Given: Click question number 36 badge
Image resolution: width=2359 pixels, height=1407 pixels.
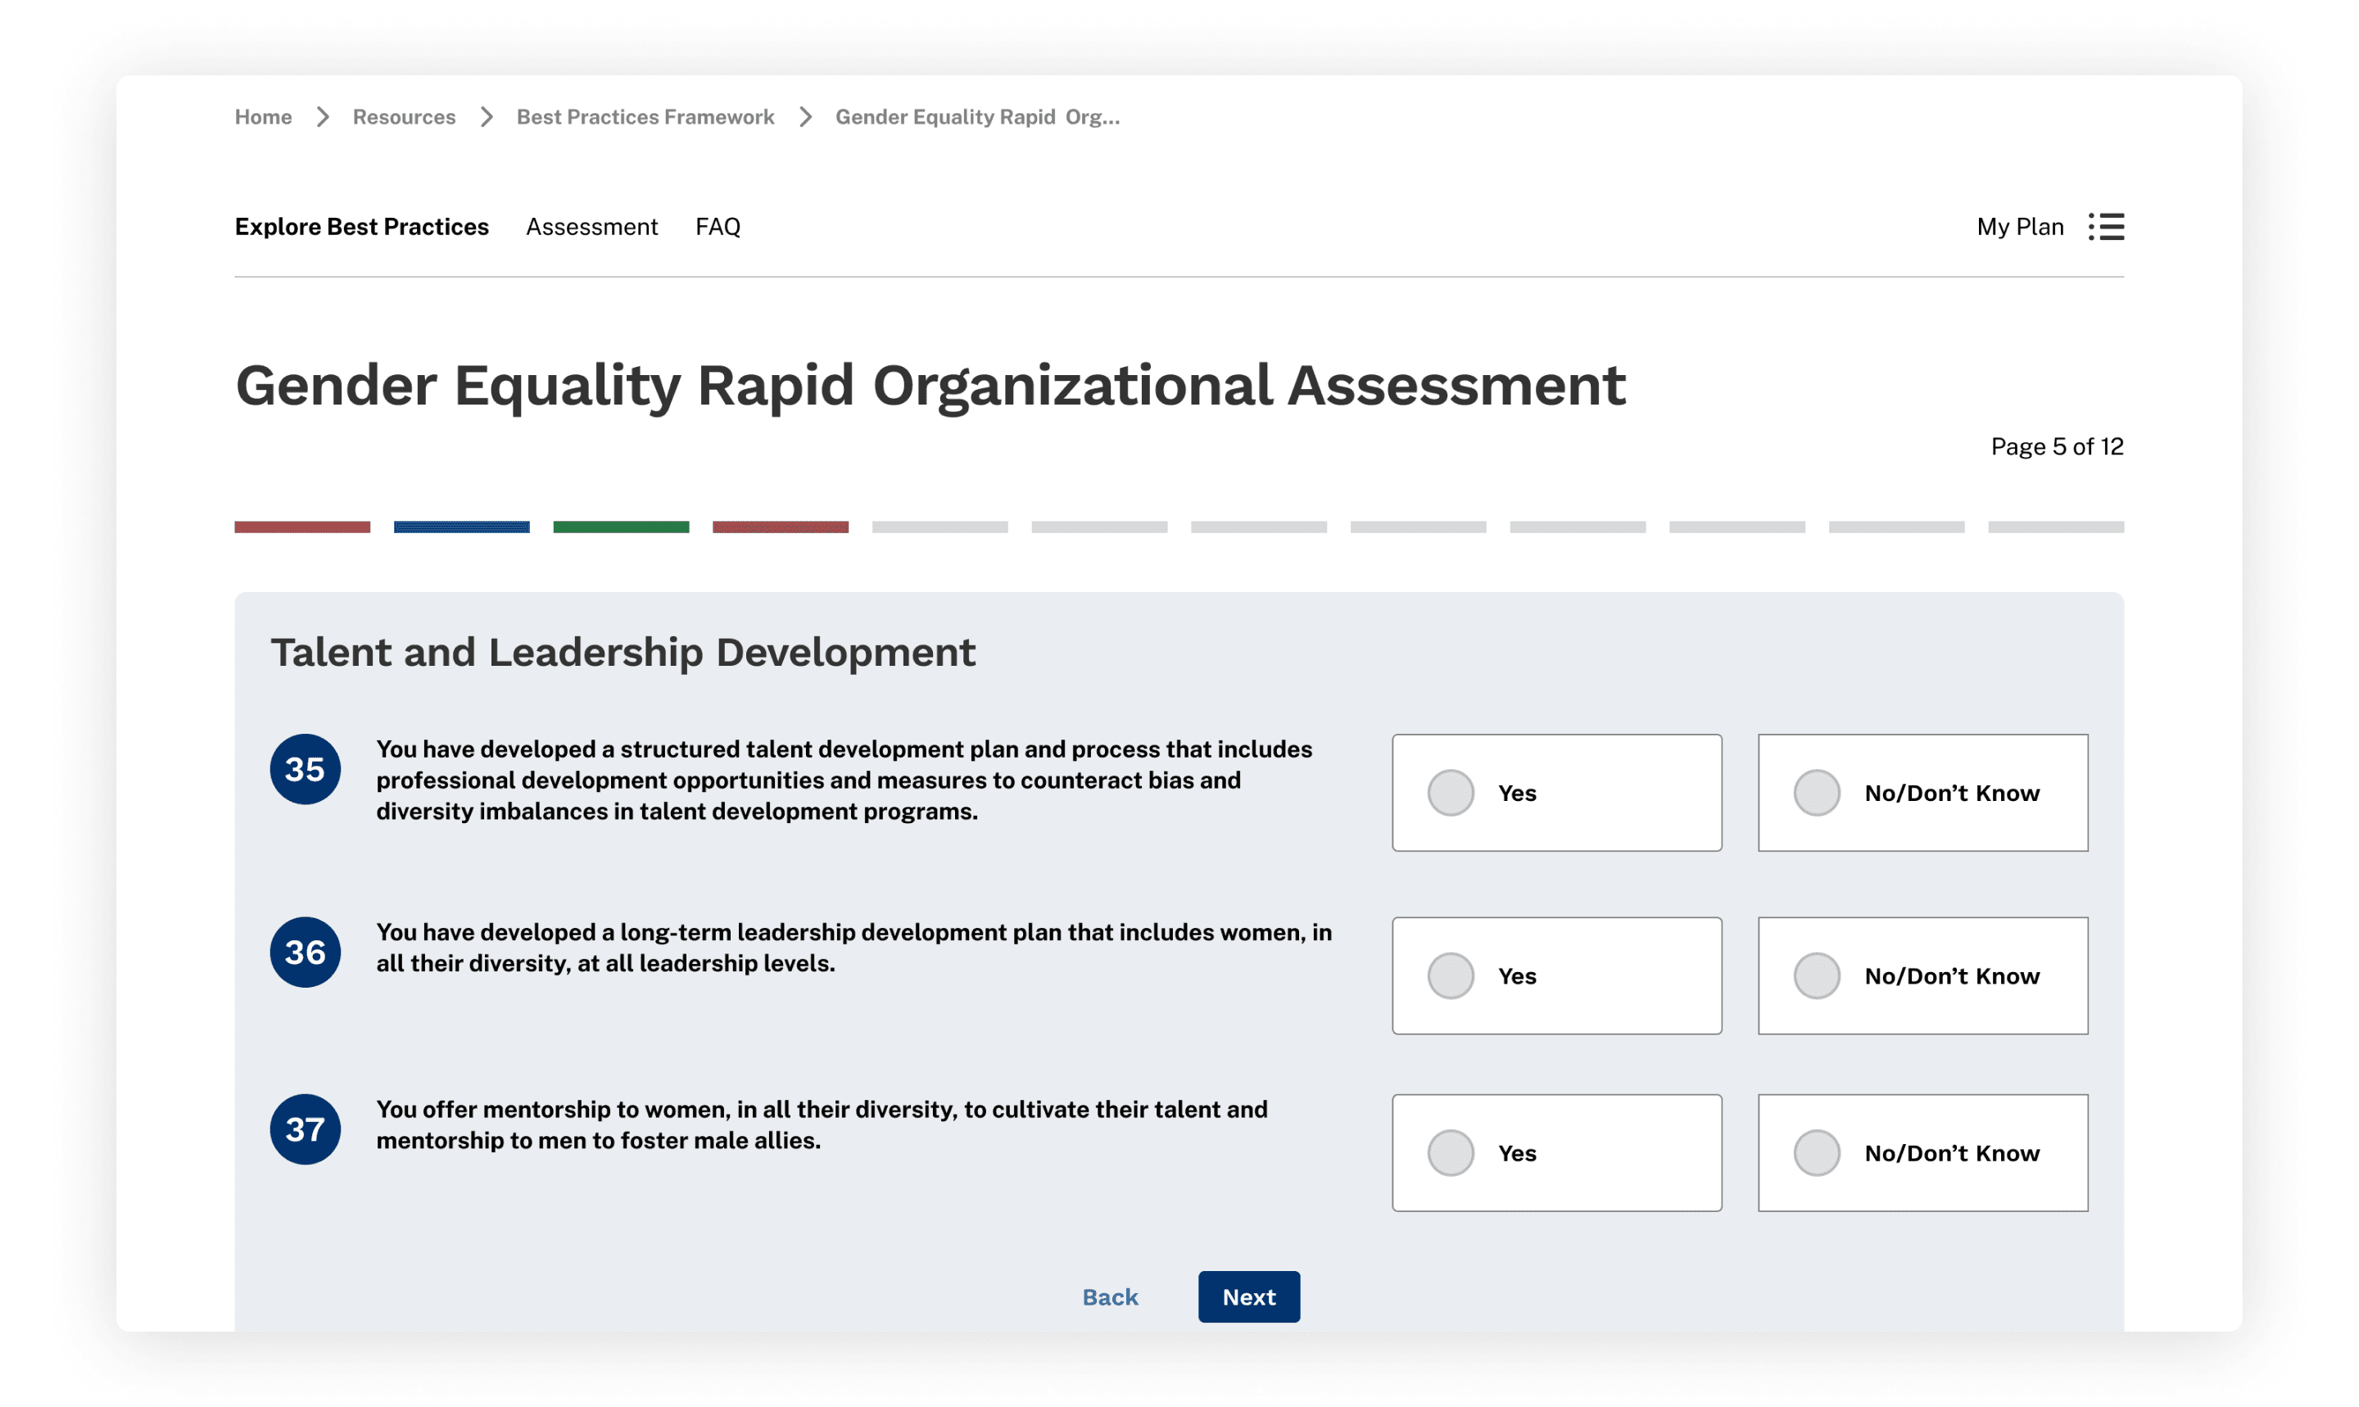Looking at the screenshot, I should (x=306, y=952).
